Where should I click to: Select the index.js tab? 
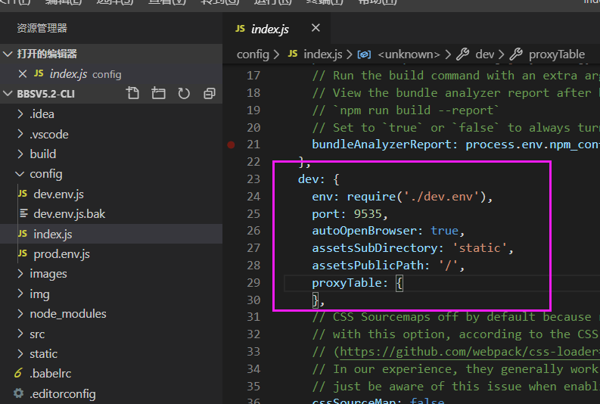click(269, 29)
